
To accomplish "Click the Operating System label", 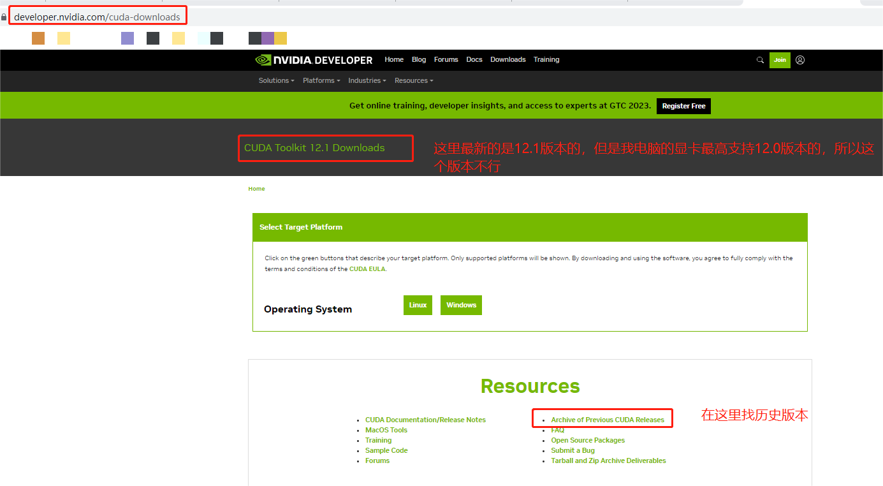I will point(308,309).
